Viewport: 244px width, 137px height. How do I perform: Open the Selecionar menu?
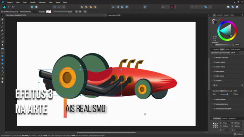(42, 2)
